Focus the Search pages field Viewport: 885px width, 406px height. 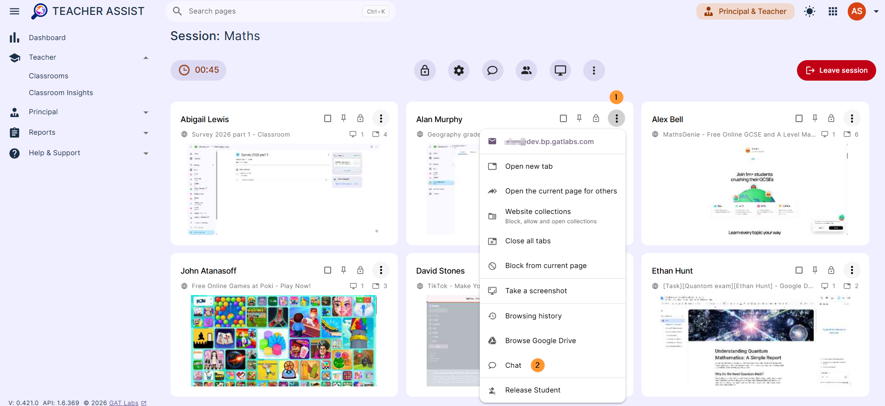tap(280, 11)
